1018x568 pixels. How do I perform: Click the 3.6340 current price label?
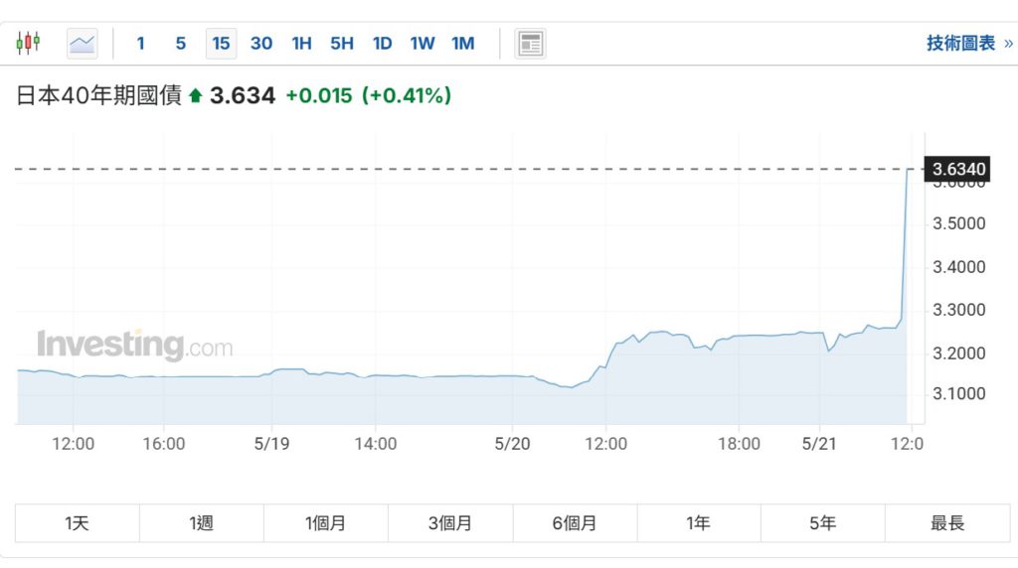coord(958,169)
